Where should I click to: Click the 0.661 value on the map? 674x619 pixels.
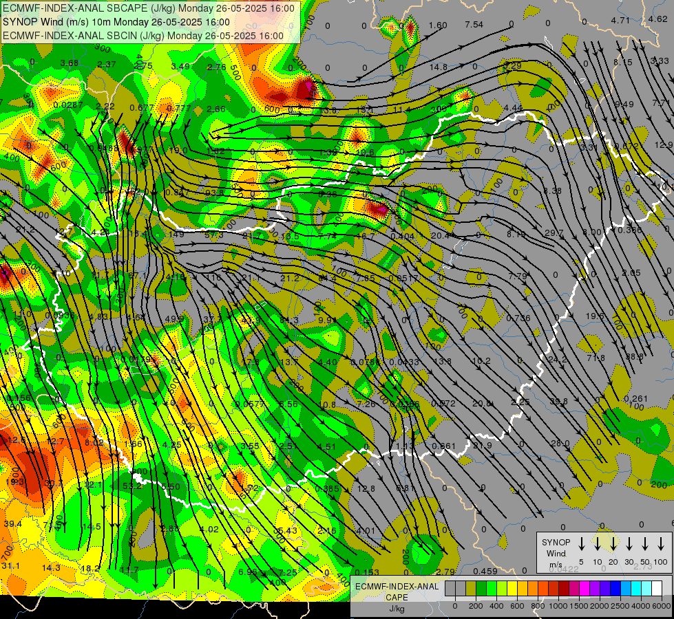click(443, 446)
